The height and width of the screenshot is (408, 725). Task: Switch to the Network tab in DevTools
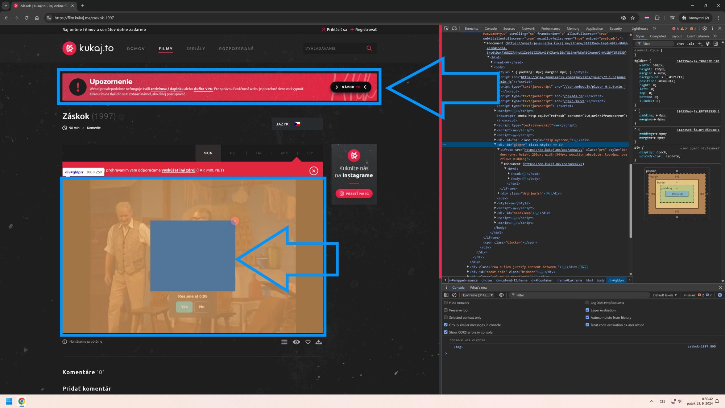click(x=528, y=28)
